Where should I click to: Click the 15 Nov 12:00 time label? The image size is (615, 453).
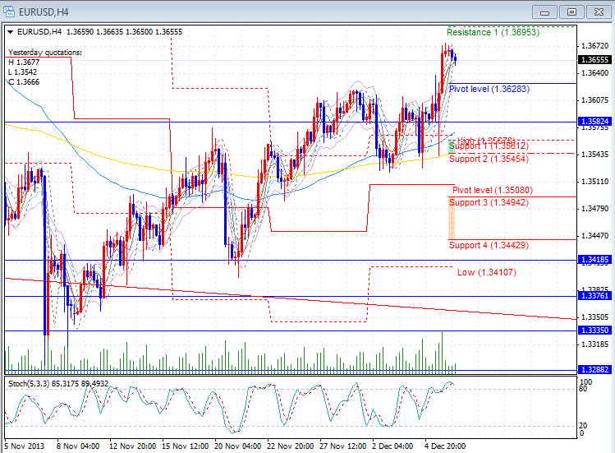185,446
